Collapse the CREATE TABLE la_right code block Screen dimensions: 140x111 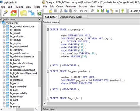click(48, 98)
